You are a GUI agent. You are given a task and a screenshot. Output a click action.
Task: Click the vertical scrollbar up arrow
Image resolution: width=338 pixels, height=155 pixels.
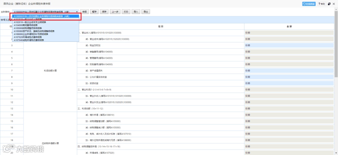click(x=336, y=10)
